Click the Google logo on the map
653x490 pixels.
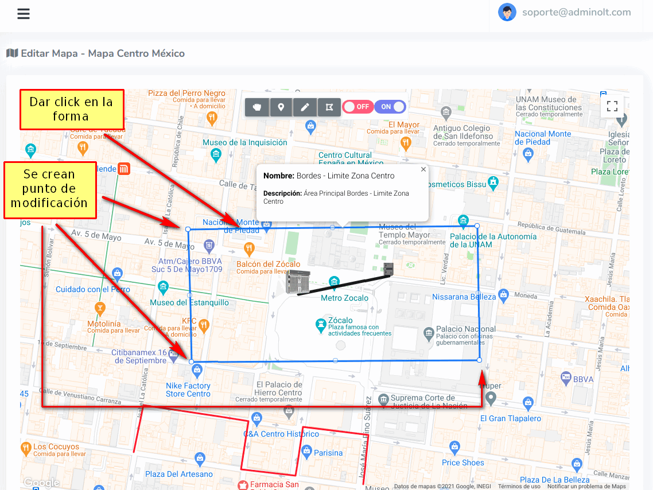[41, 483]
